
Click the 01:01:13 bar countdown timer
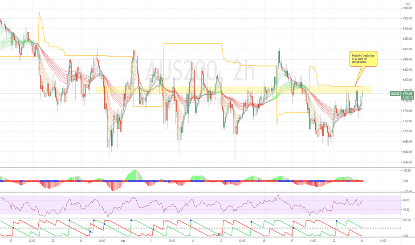click(x=407, y=97)
